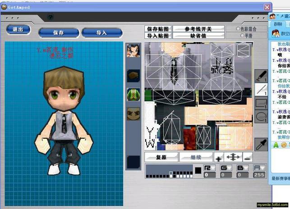Select the ellipse shape tool
The height and width of the screenshot is (209, 290).
(x=261, y=117)
